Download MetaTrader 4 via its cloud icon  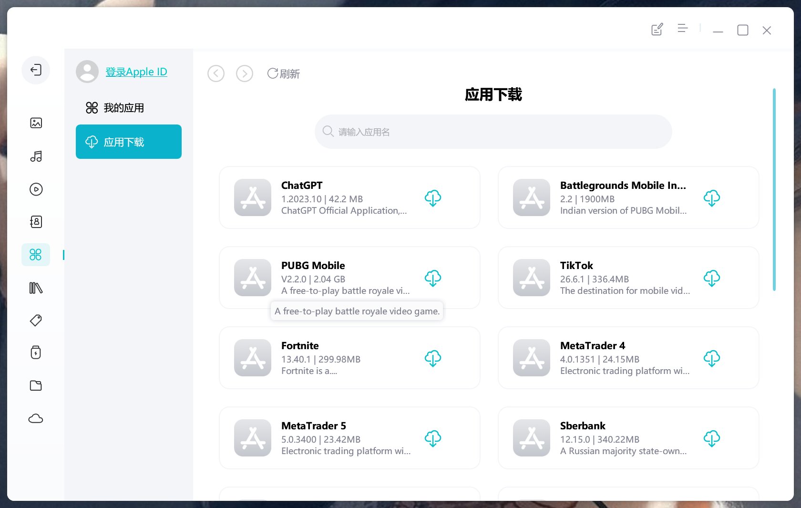[x=712, y=358]
